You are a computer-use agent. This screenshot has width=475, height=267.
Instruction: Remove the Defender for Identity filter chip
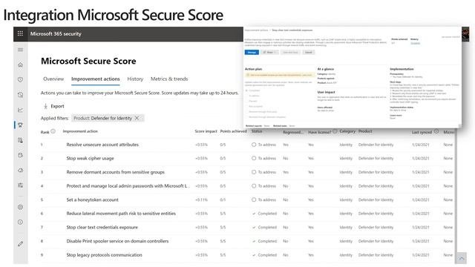click(x=137, y=118)
